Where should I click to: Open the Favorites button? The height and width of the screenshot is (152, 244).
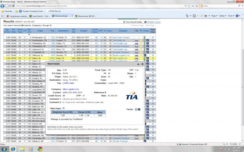tap(6, 11)
